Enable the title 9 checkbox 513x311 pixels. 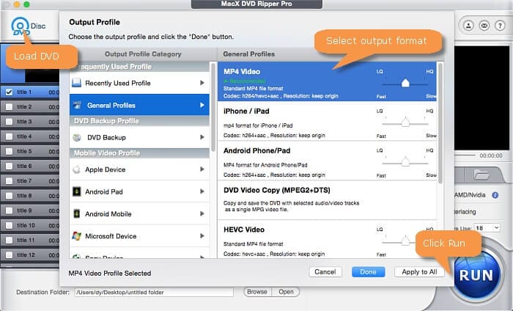coord(8,211)
